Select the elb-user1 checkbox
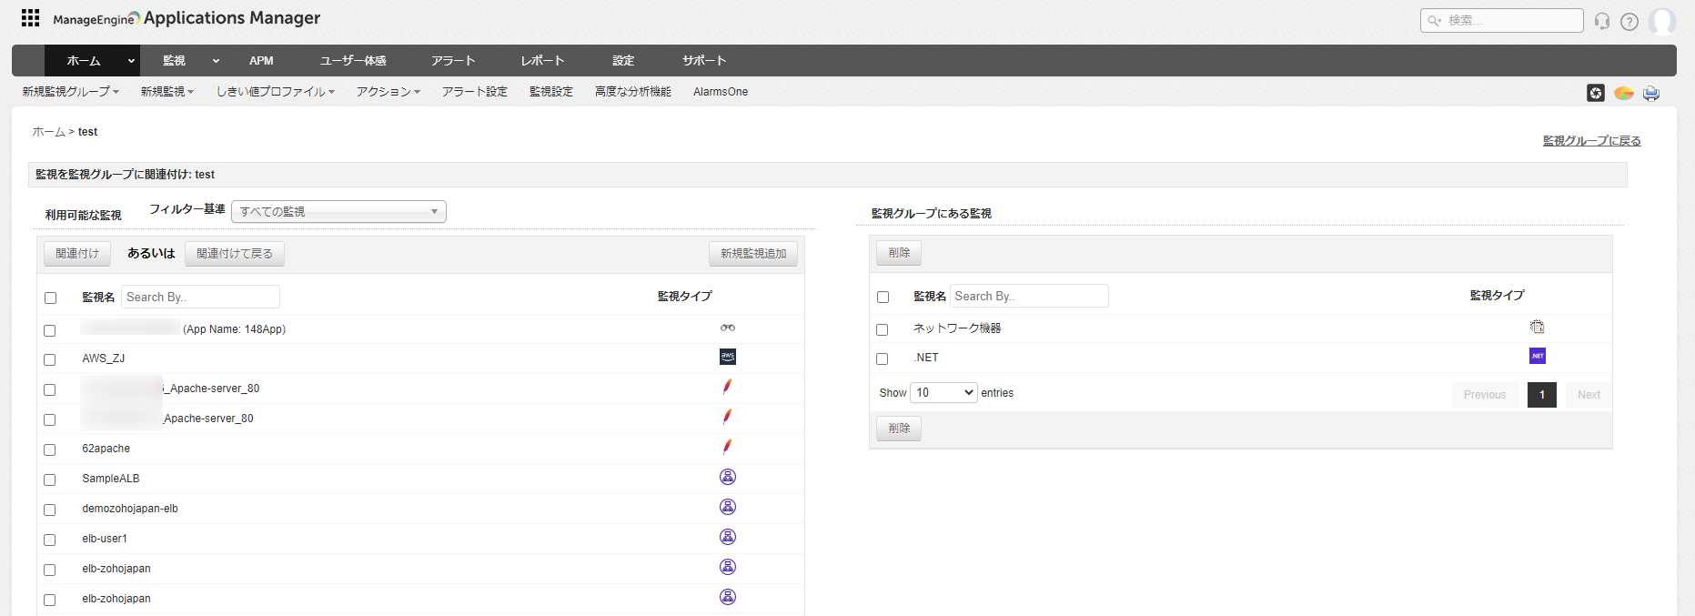This screenshot has width=1695, height=616. click(x=50, y=540)
